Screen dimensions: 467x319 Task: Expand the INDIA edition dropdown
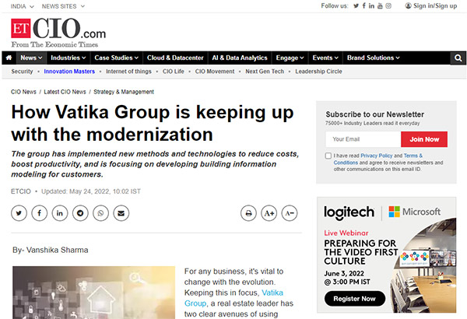23,6
